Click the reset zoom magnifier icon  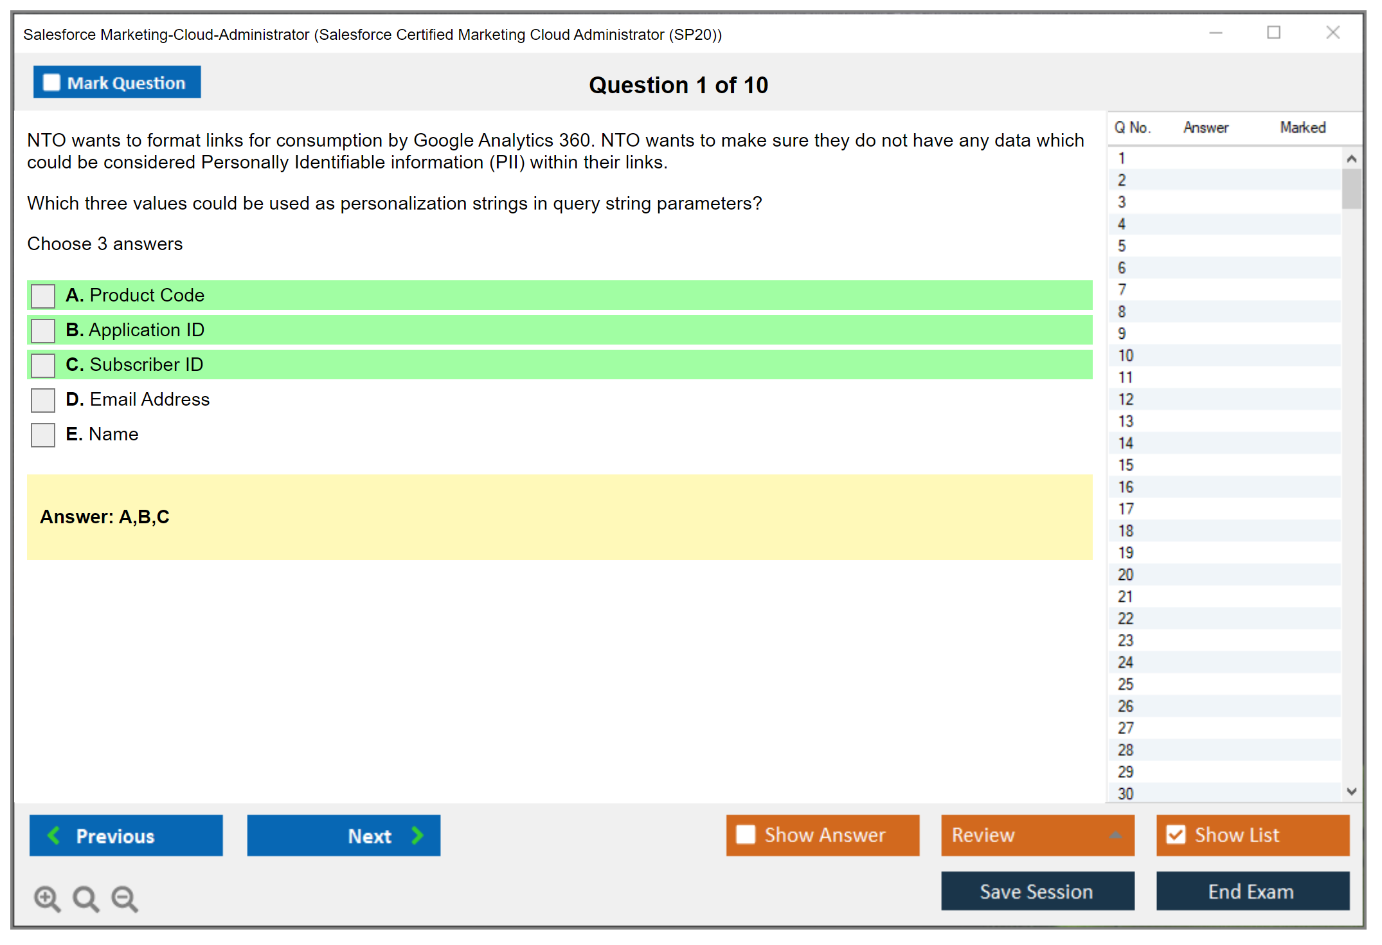(x=85, y=898)
